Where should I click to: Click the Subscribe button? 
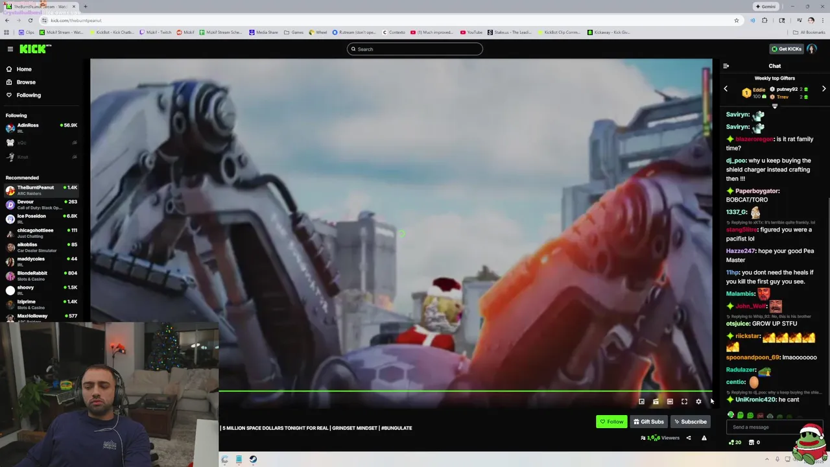pyautogui.click(x=690, y=422)
